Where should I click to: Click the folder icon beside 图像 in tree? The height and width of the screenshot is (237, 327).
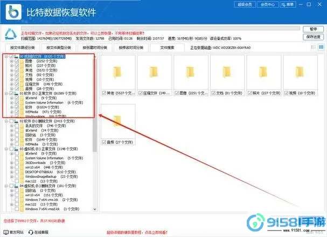click(22, 61)
